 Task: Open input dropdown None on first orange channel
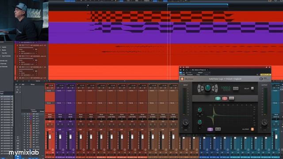pos(50,114)
